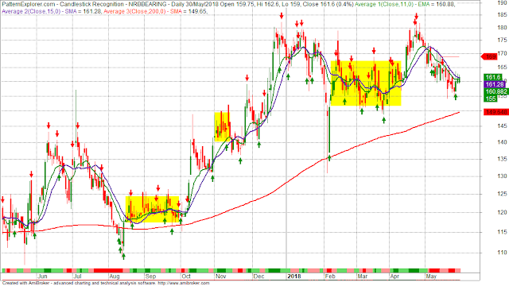Click the Feb label on time axis
Viewport: 509px width, 286px height.
330,276
